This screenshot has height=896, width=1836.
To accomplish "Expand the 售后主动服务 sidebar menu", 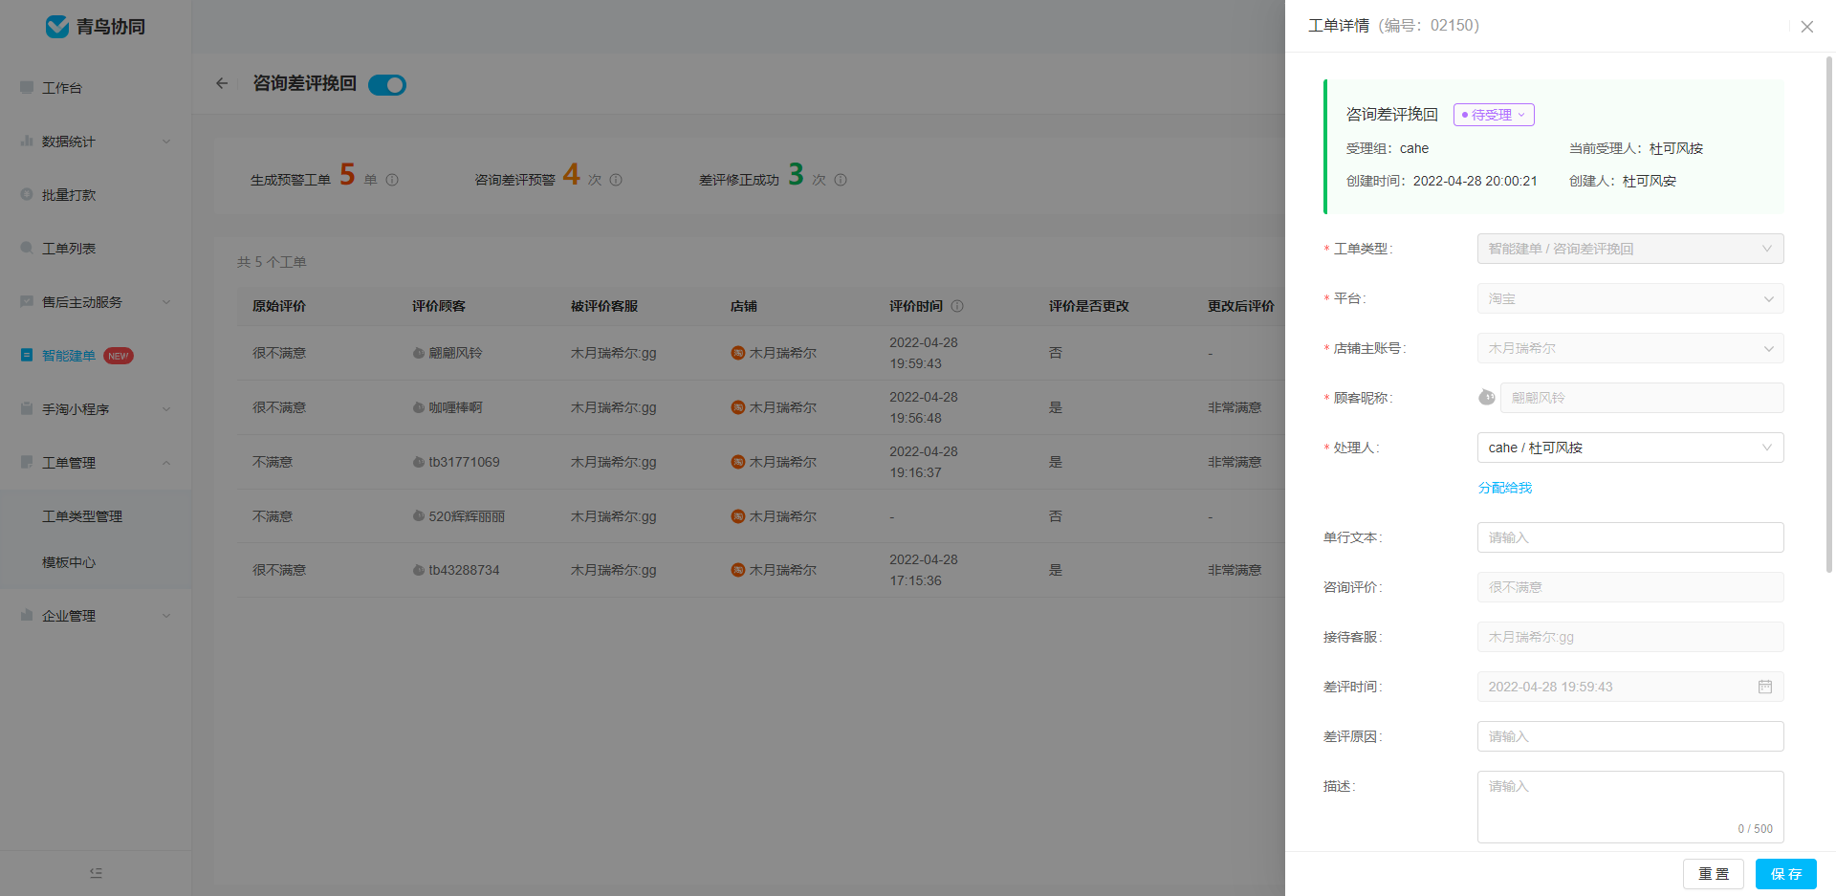I will (96, 302).
